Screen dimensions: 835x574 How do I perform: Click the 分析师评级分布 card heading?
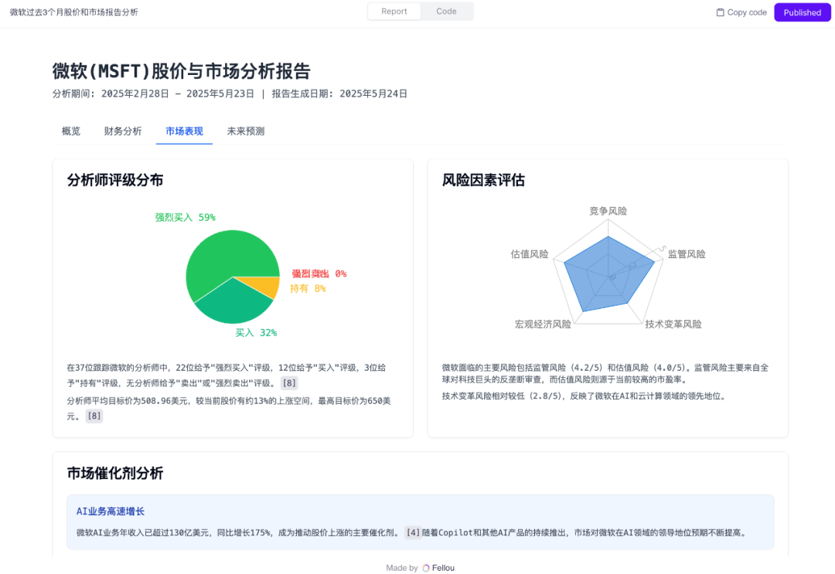click(x=115, y=180)
